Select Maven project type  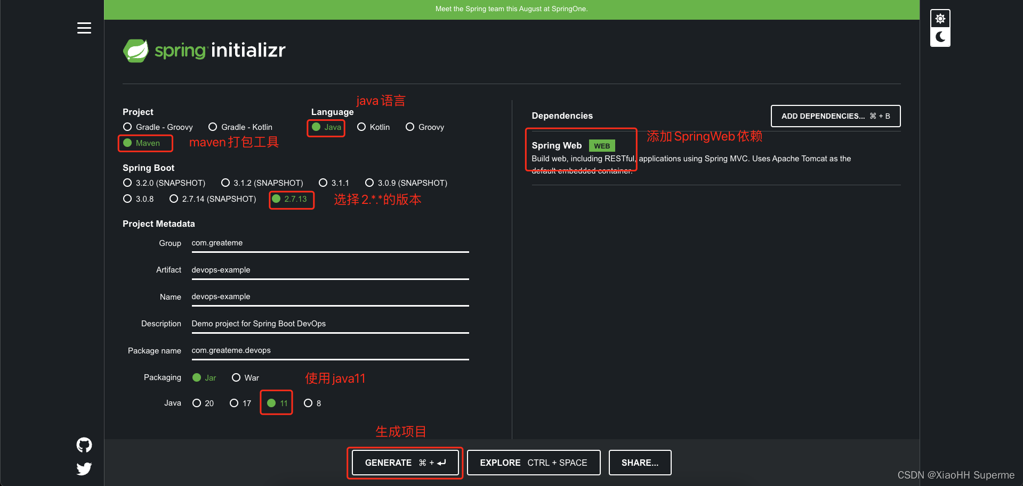(x=142, y=143)
